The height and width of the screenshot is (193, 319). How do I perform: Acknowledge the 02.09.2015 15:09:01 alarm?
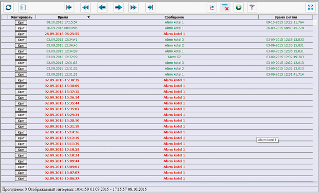point(21,167)
